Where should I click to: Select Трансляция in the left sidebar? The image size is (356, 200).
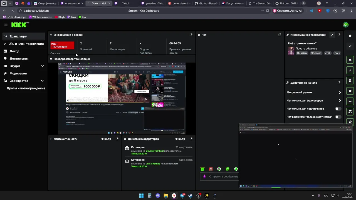coord(23,36)
